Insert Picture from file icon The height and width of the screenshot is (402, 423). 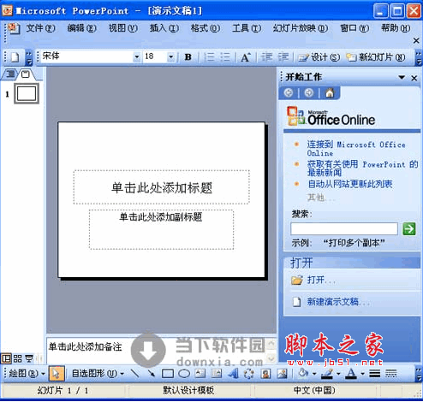click(283, 373)
